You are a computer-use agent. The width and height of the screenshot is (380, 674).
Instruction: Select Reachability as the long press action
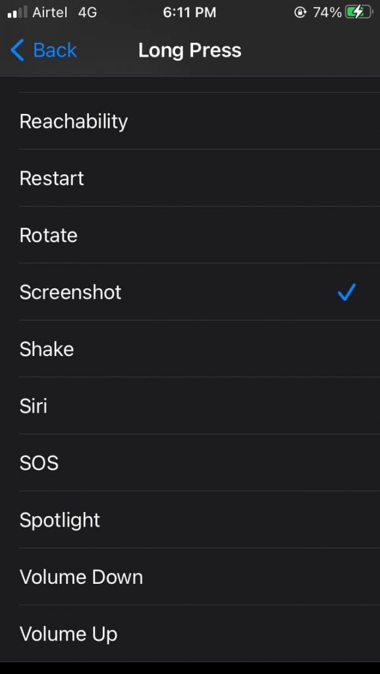pos(73,121)
